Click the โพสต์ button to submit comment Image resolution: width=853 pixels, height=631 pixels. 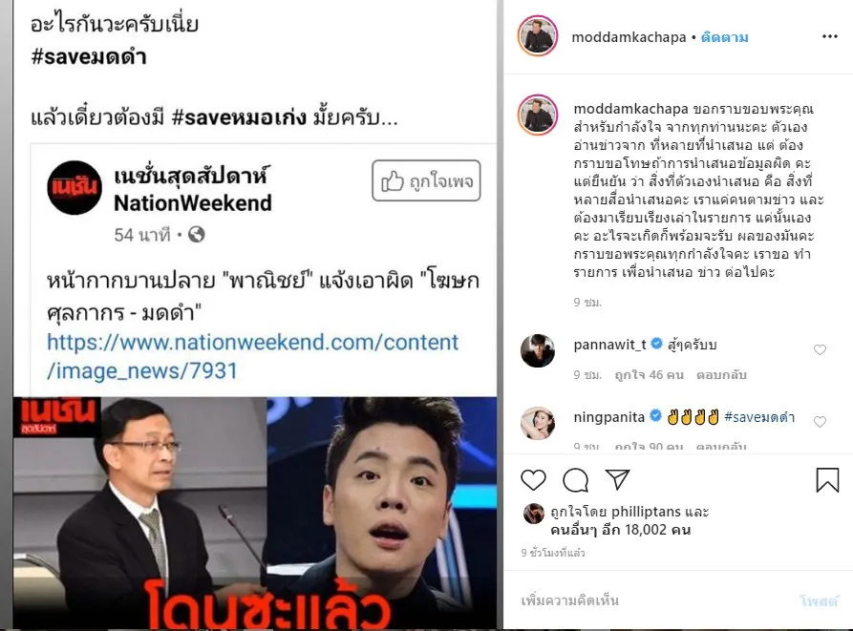coord(819,600)
